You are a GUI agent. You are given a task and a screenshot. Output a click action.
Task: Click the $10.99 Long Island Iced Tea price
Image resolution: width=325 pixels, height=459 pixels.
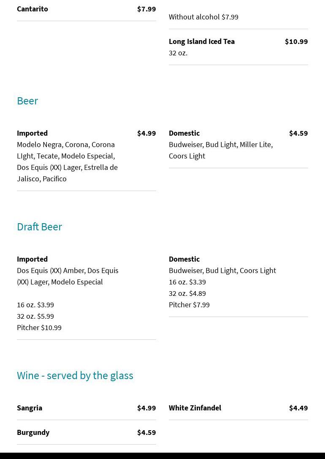click(x=296, y=41)
